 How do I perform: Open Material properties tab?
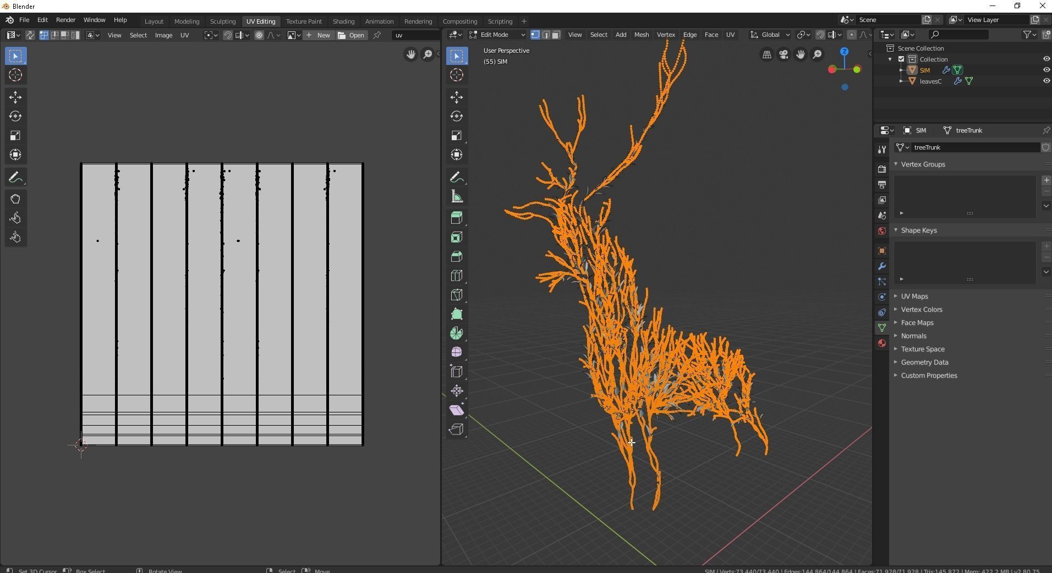pyautogui.click(x=882, y=343)
